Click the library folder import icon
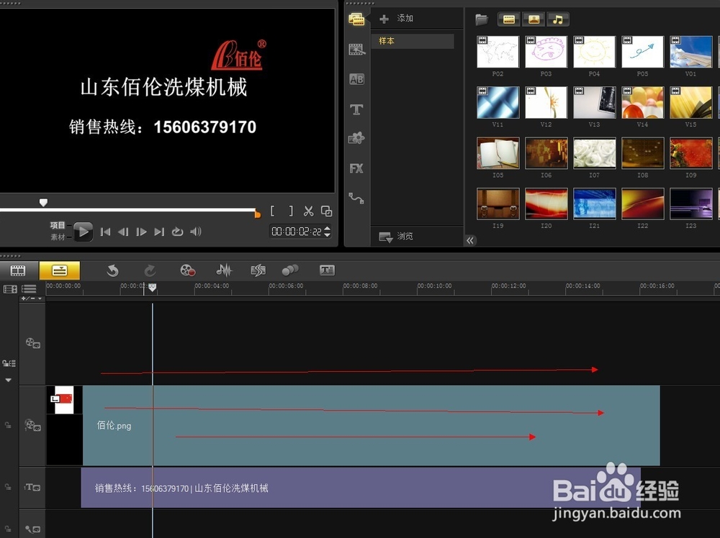The image size is (720, 538). [482, 19]
